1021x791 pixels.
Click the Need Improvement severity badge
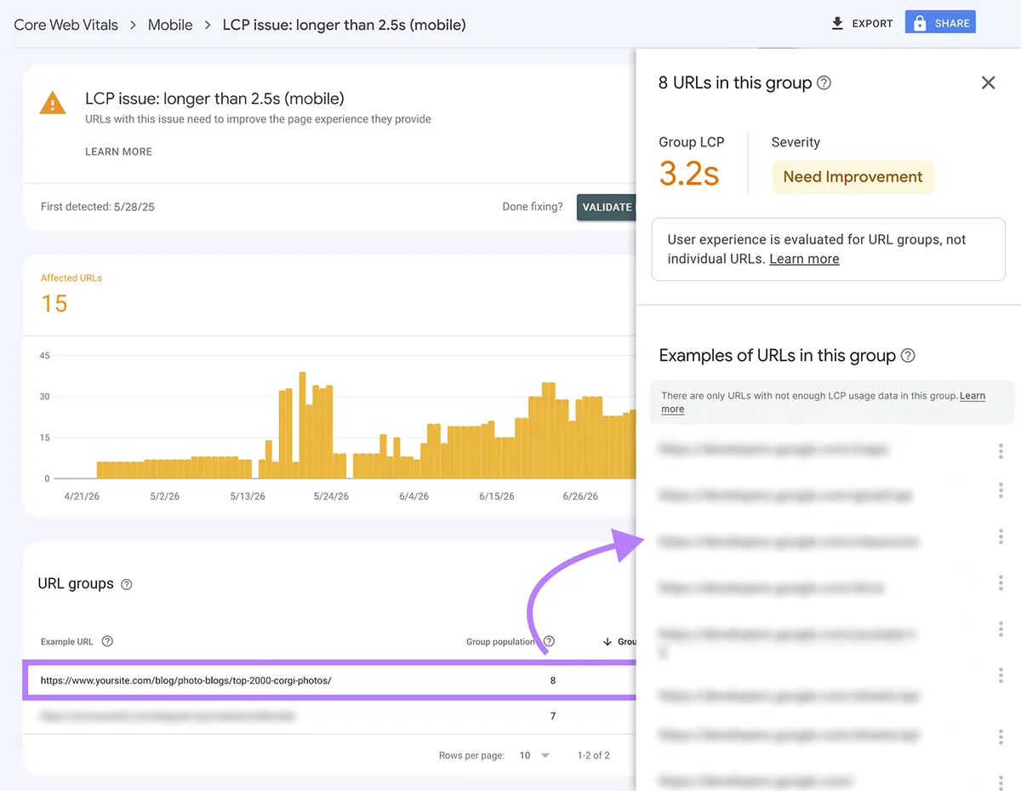tap(853, 177)
